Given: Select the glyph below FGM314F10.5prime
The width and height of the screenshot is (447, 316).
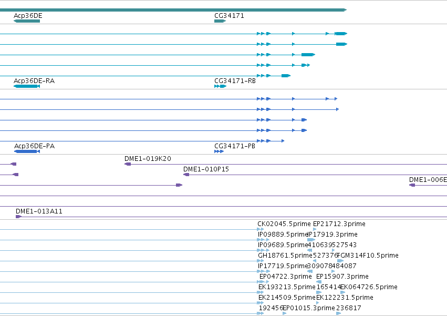Looking at the screenshot, I should click(340, 261).
